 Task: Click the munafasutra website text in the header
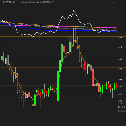pyautogui.click(x=32, y=2)
